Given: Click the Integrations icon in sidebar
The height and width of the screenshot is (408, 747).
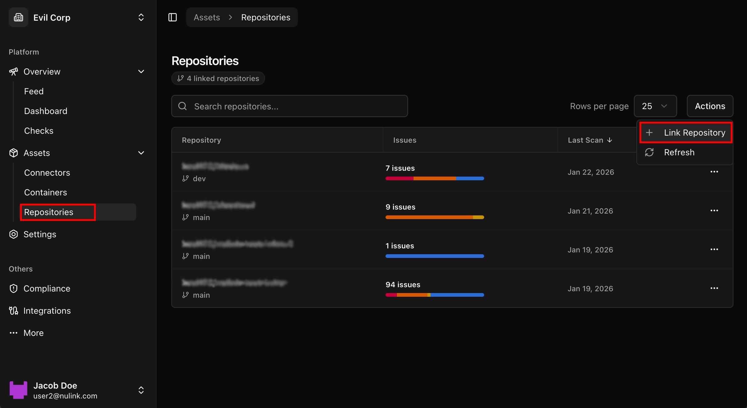Looking at the screenshot, I should (x=14, y=311).
